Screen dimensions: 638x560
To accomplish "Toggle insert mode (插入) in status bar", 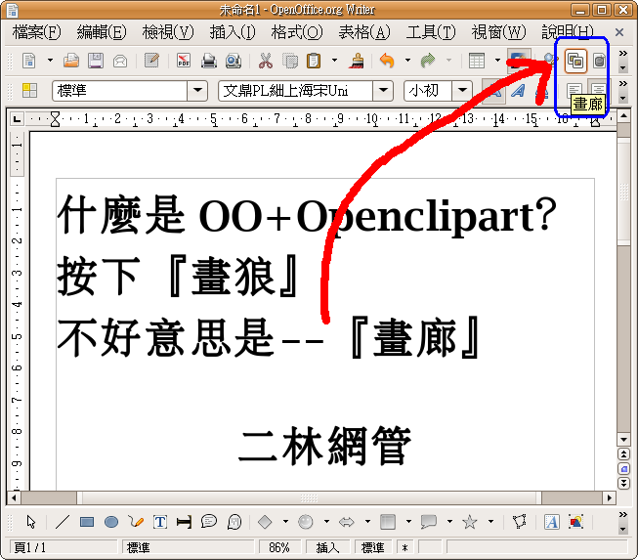I will pos(327,548).
